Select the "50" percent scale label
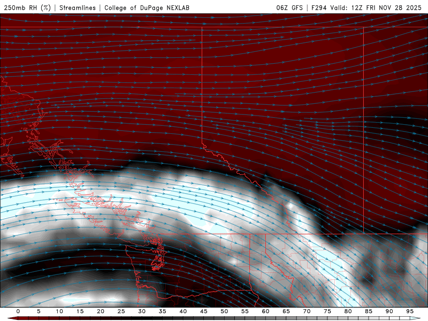 coord(224,311)
